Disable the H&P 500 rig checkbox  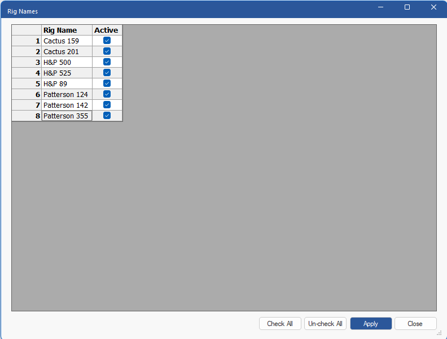coord(107,62)
